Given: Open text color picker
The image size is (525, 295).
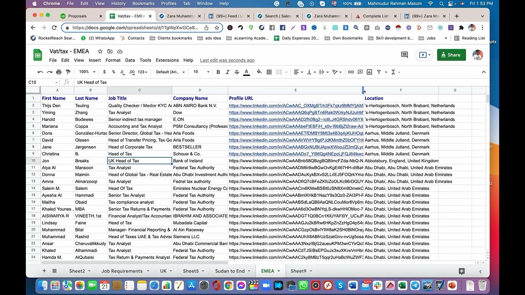Looking at the screenshot, I should [247, 72].
